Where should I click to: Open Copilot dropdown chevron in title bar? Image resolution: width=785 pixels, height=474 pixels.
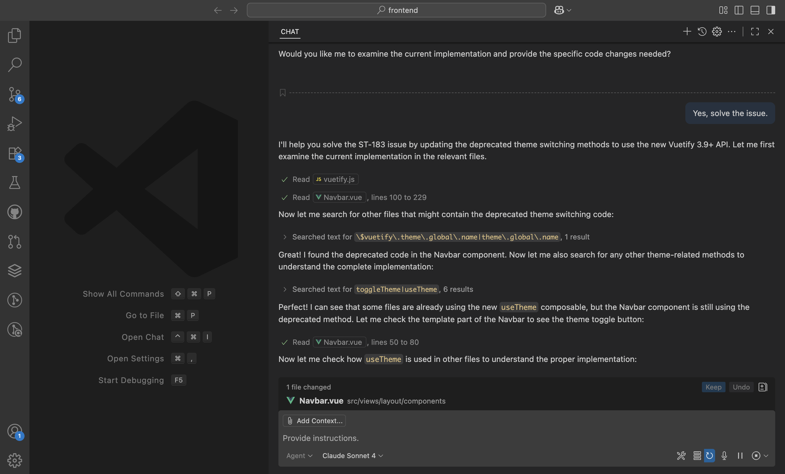[569, 10]
